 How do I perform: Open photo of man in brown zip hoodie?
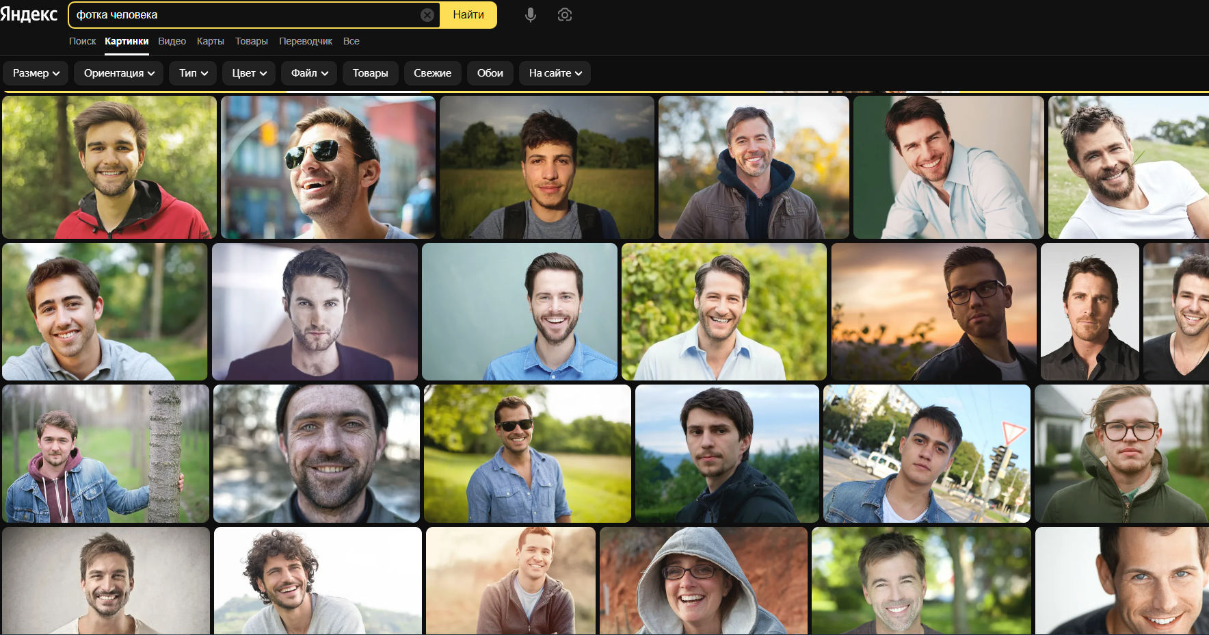[x=511, y=580]
